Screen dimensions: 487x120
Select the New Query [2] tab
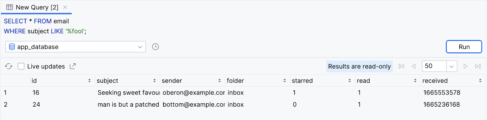tap(37, 7)
